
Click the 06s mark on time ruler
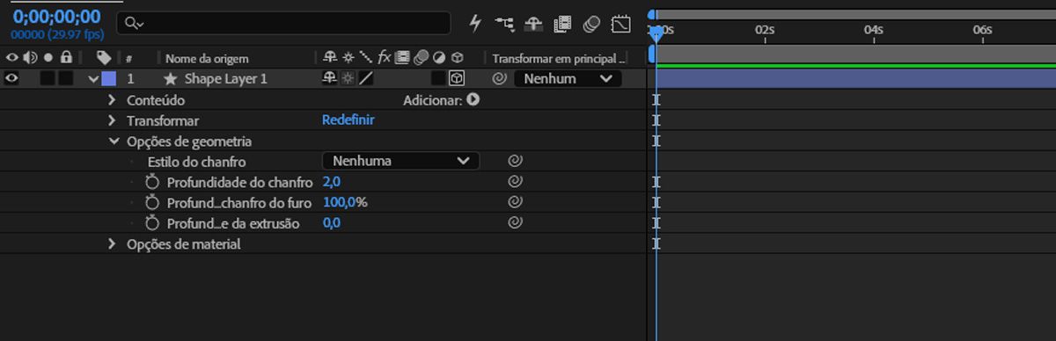tap(983, 29)
